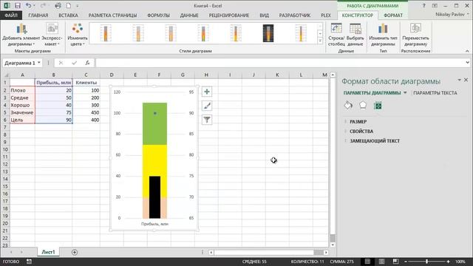This screenshot has width=473, height=266.
Task: Select the Лист1 sheet tab
Action: click(x=48, y=252)
